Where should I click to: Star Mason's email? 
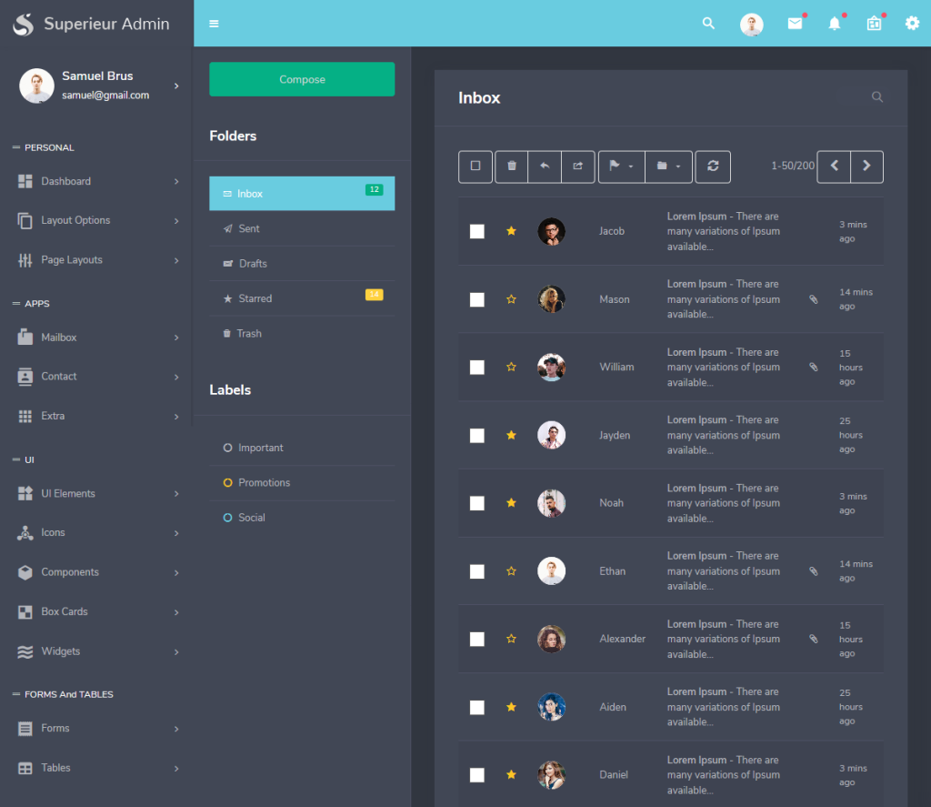point(511,298)
